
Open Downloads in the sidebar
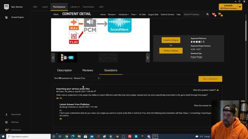click(x=13, y=114)
